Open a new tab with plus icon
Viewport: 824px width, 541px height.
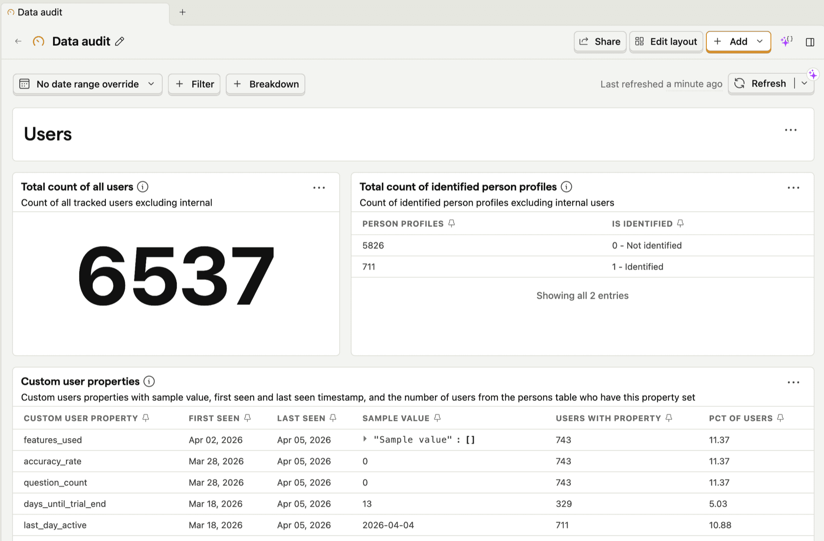[182, 12]
